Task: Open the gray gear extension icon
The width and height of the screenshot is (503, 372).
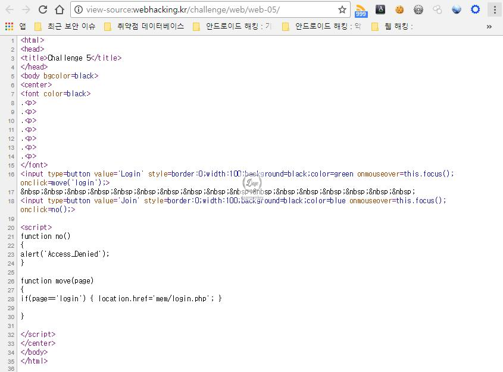Action: (x=418, y=10)
